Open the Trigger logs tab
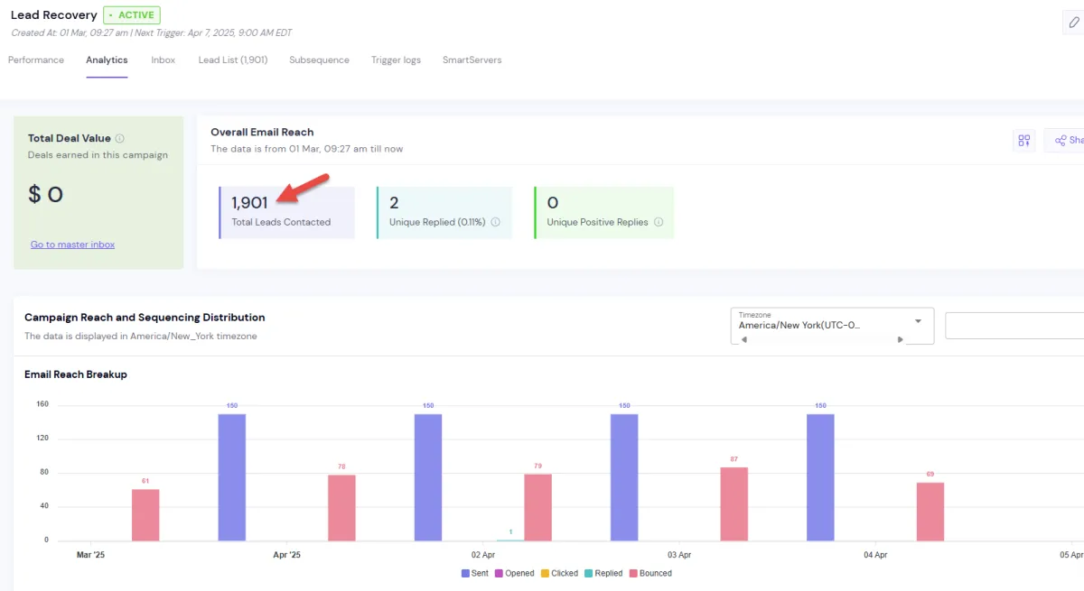The height and width of the screenshot is (591, 1084). 396,60
